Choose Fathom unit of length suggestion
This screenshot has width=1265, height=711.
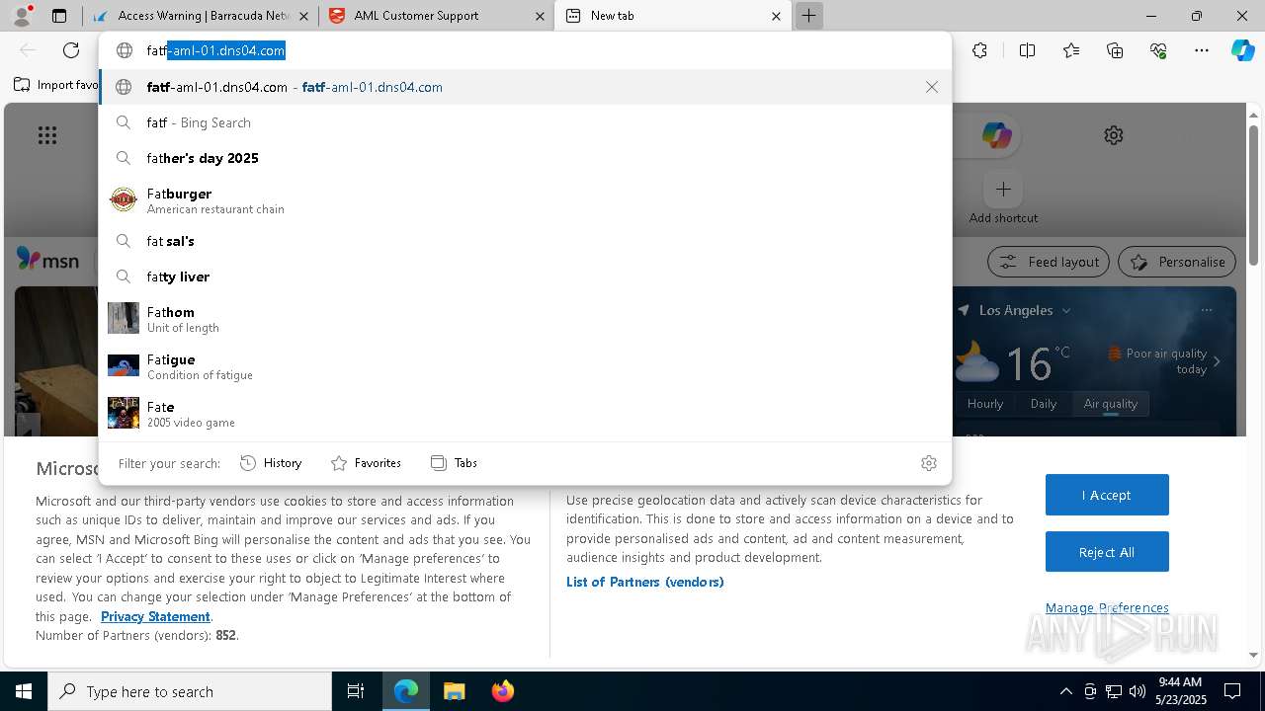(x=525, y=318)
